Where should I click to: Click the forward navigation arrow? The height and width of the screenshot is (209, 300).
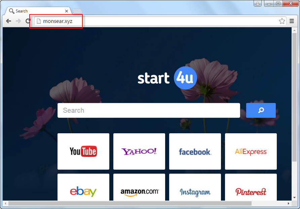click(x=18, y=21)
